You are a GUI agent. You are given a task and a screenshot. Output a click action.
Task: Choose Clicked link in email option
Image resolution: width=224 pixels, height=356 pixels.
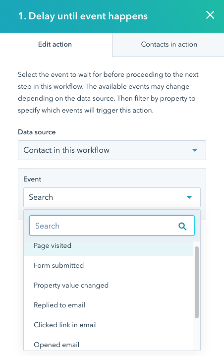click(x=108, y=325)
